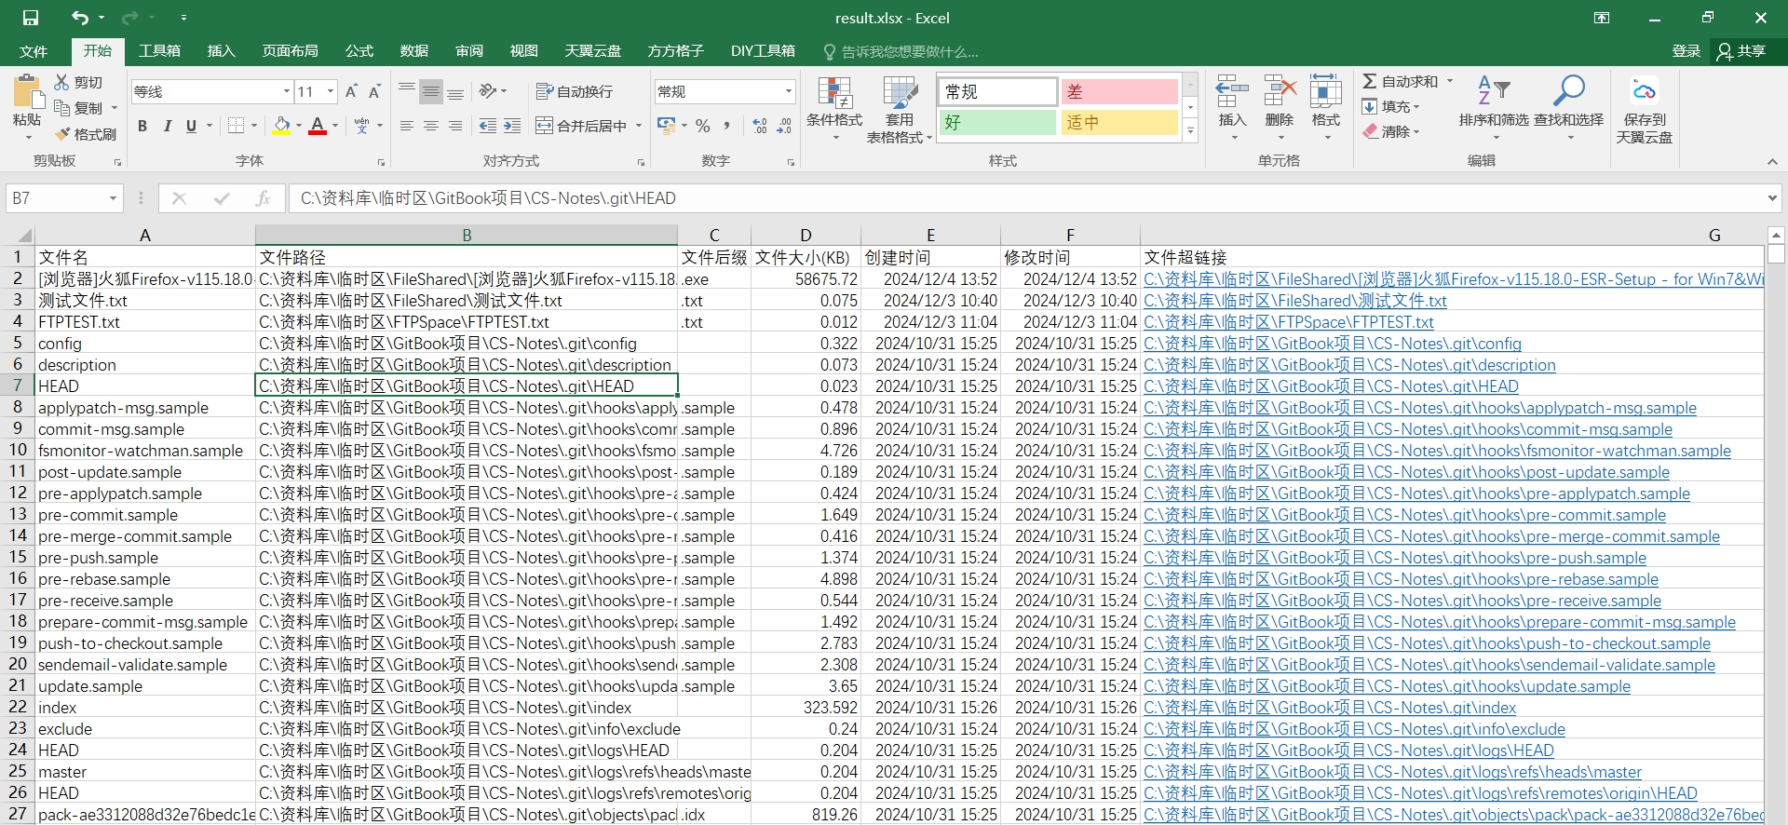Toggle Wrap Text (自动换行)
1788x825 pixels.
tap(575, 91)
